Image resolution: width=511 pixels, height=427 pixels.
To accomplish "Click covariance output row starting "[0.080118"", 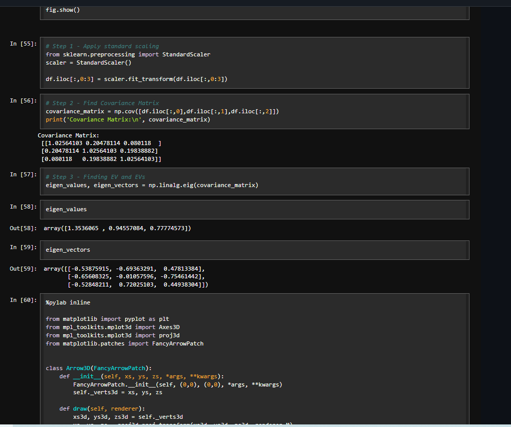I will click(101, 159).
